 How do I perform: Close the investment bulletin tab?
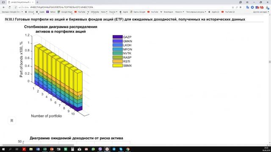pyautogui.click(x=33, y=2)
